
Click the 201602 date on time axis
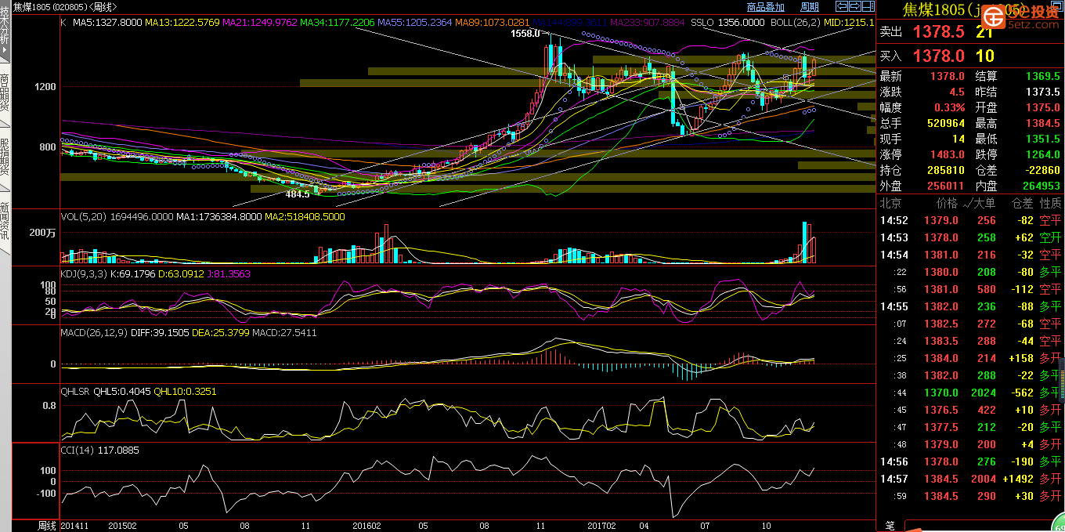pos(366,526)
